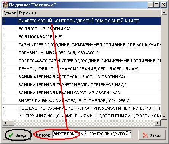
Task: Focus the Ключ input field
Action: [x=92, y=134]
